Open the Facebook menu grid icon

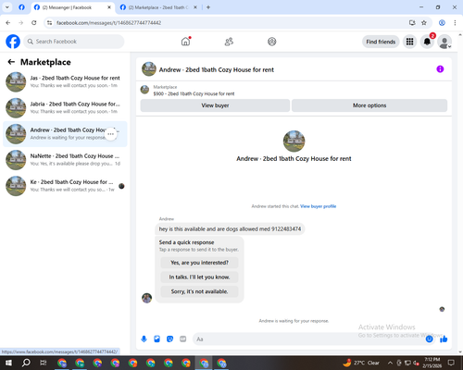coord(409,42)
